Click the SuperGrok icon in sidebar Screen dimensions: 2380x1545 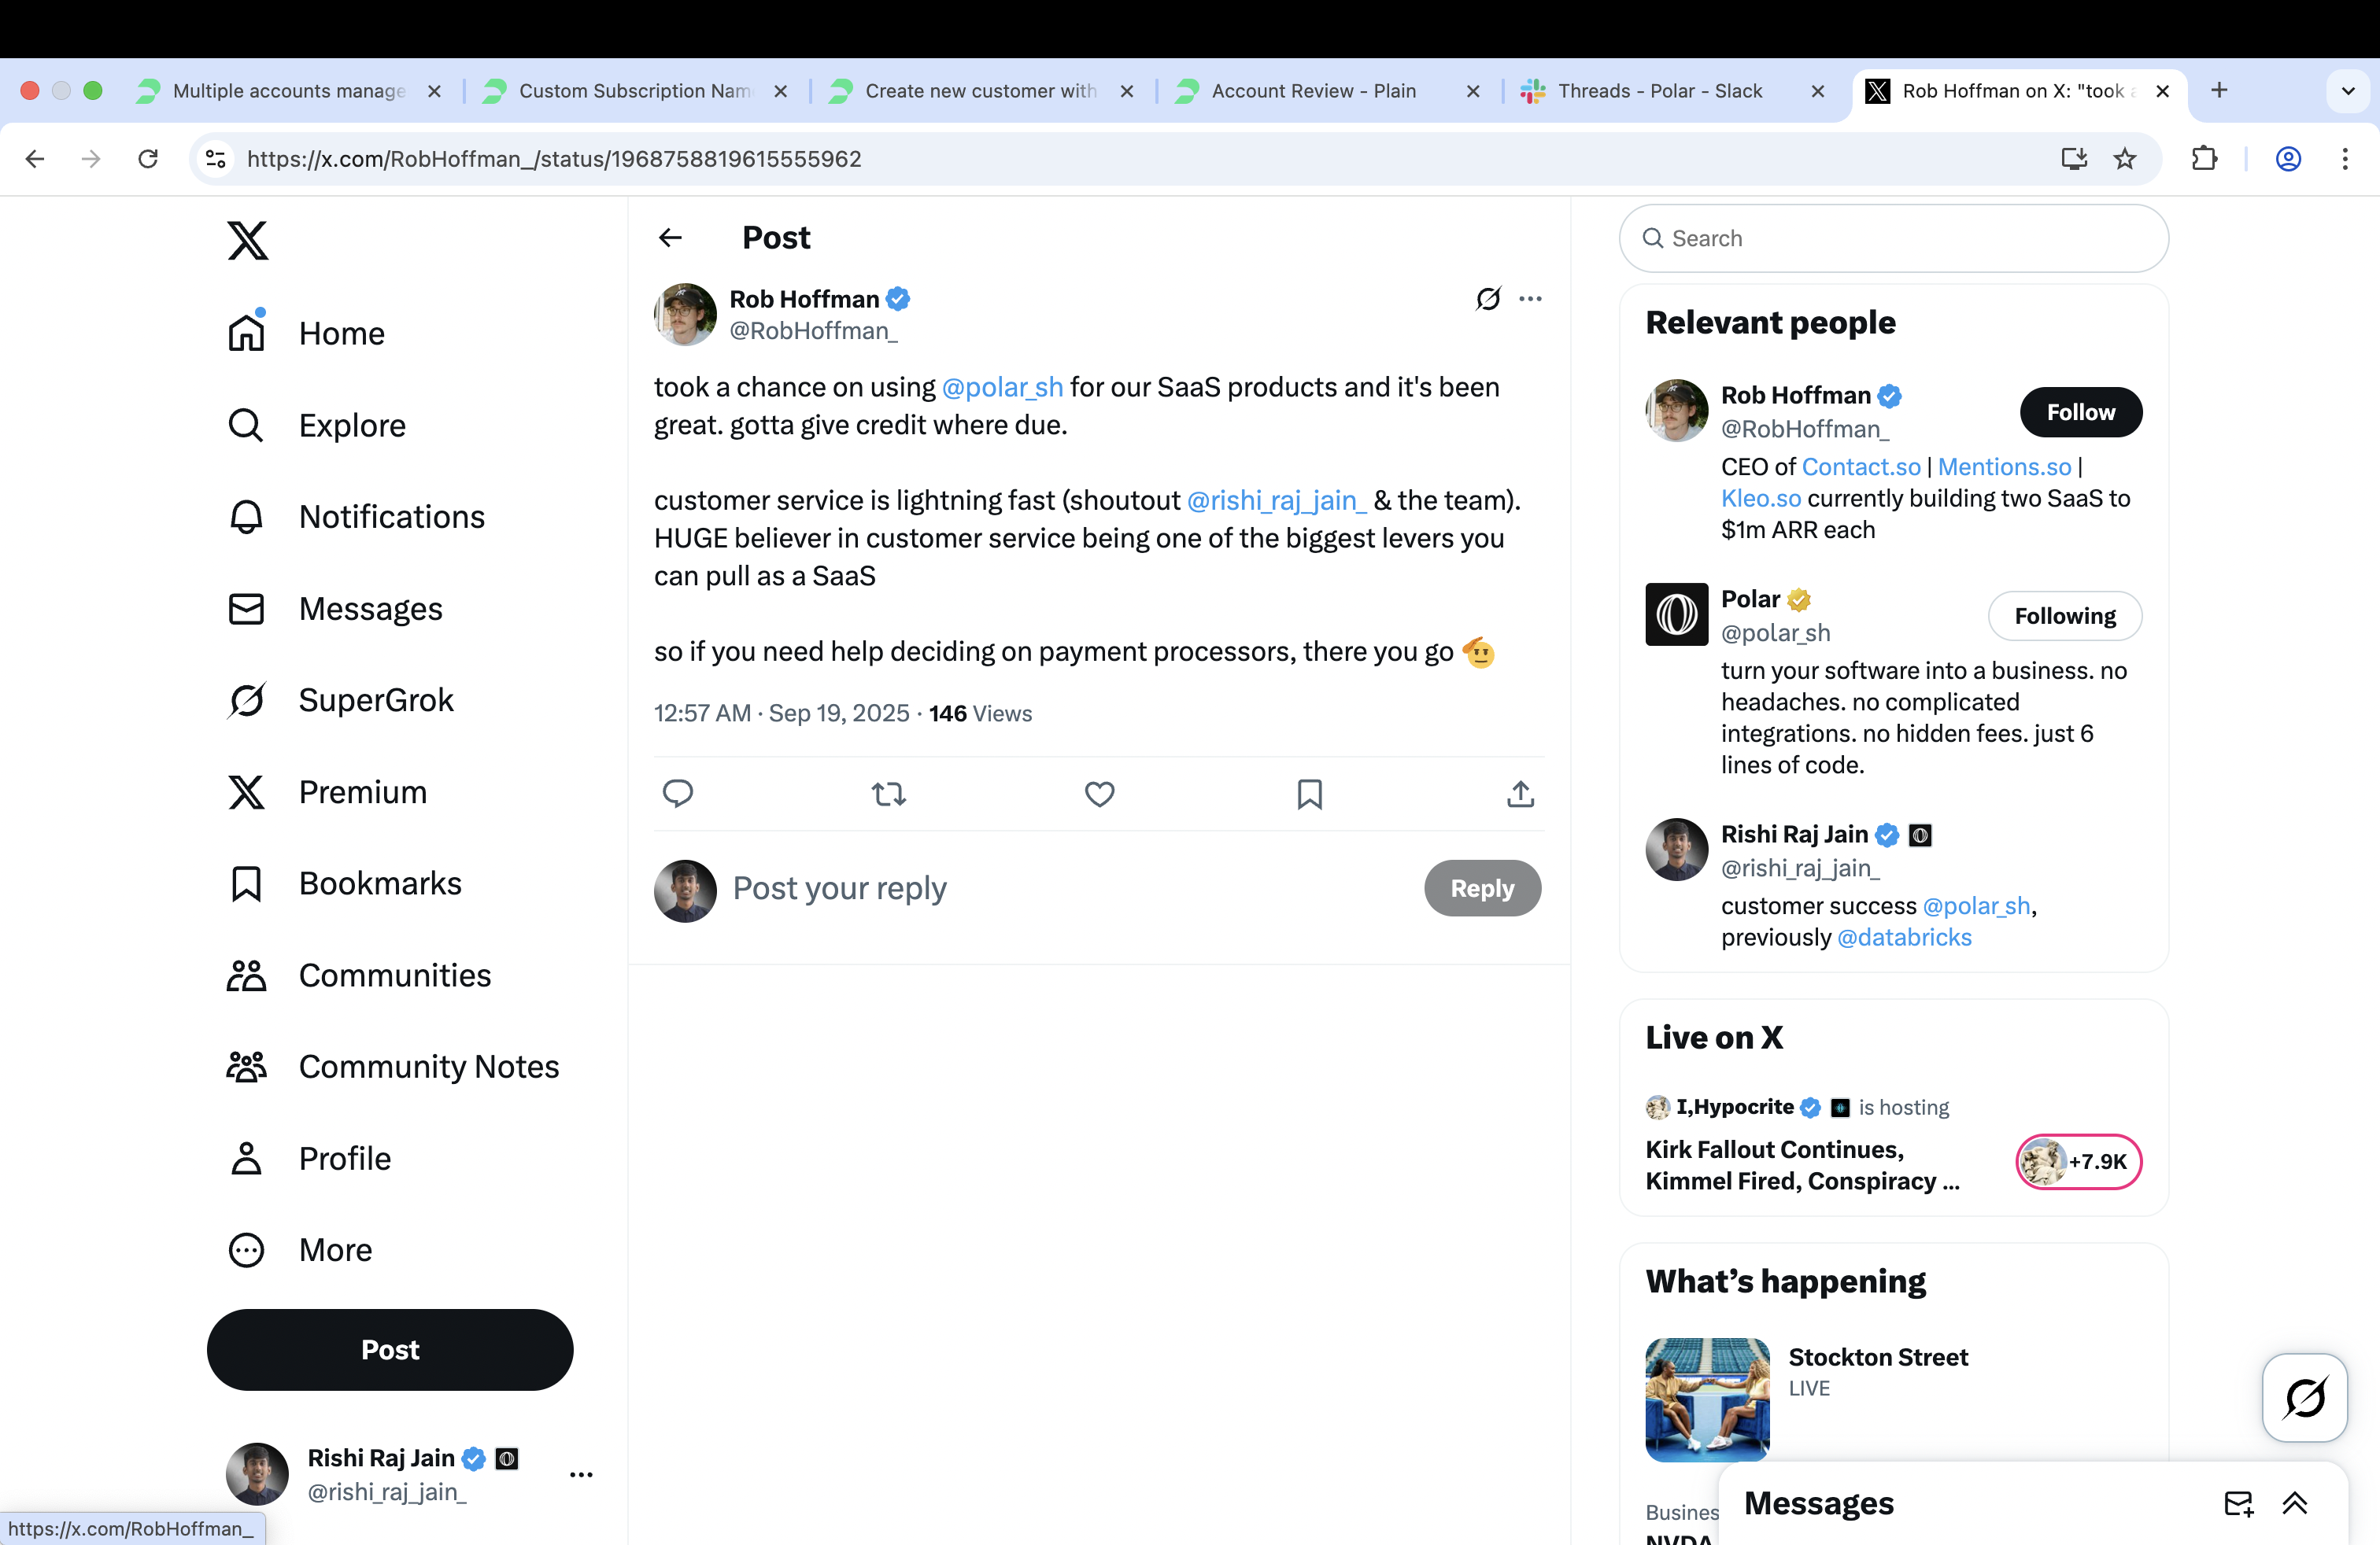[246, 699]
